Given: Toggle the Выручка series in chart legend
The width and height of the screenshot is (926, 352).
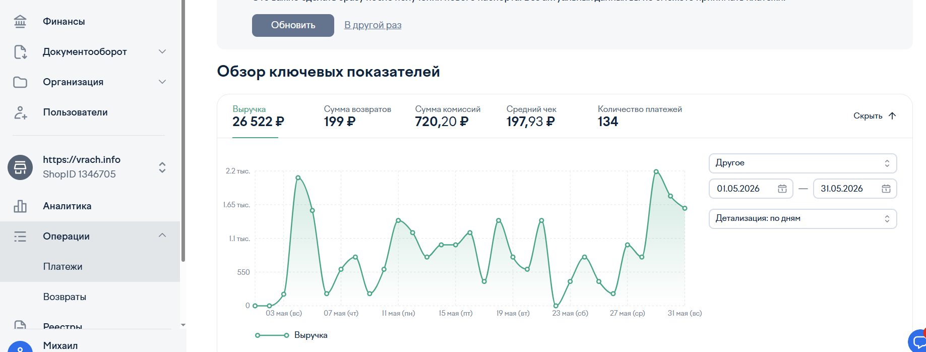Looking at the screenshot, I should click(x=291, y=335).
